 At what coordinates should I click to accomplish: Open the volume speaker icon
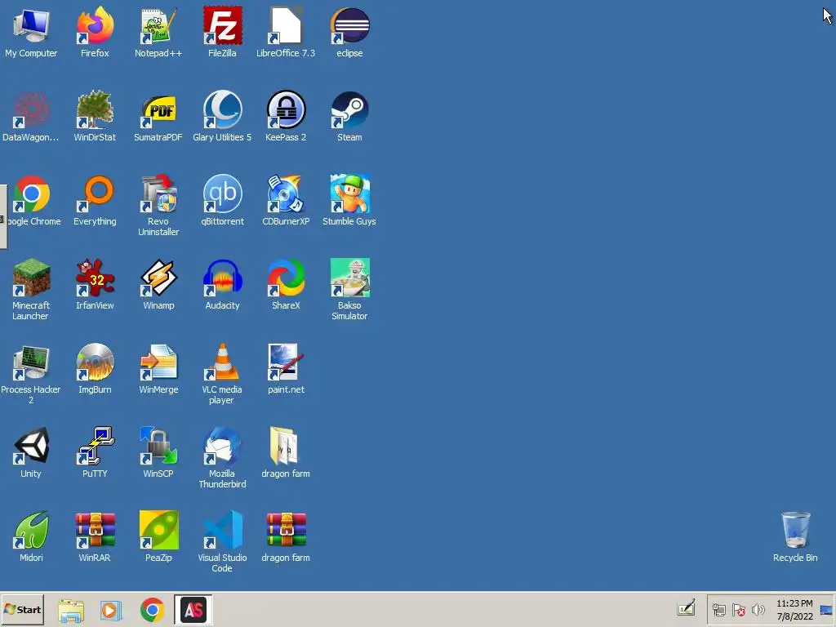tap(758, 609)
